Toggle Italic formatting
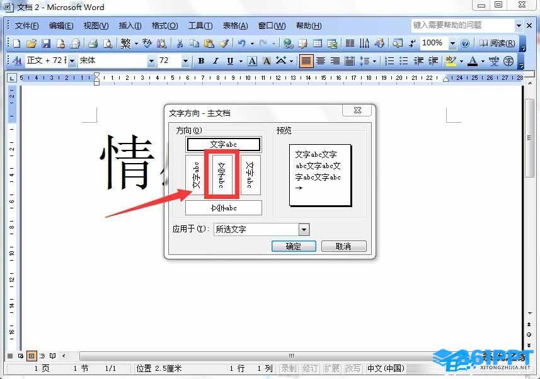Viewport: 540px width, 379px height. click(x=215, y=61)
